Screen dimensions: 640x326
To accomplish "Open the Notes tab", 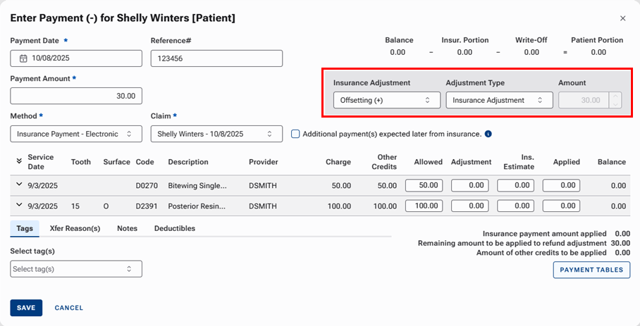I will (x=127, y=229).
